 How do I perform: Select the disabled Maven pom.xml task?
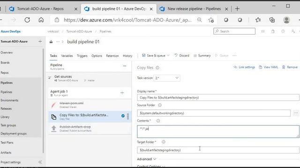point(90,105)
